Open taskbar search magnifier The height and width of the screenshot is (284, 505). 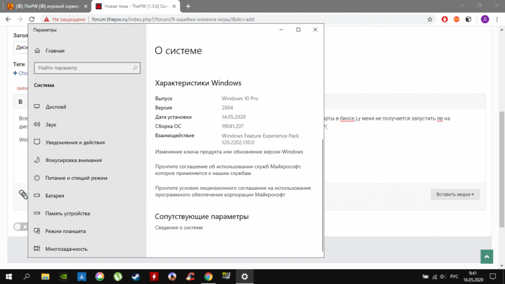[x=27, y=276]
